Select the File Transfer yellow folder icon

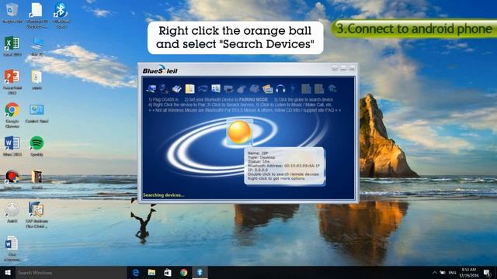[189, 89]
